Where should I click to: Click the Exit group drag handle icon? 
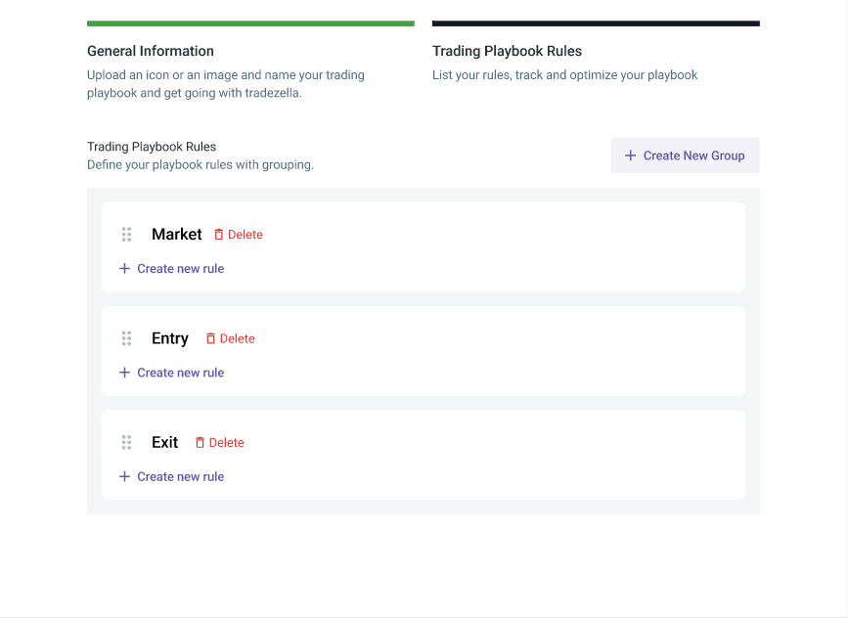[126, 442]
